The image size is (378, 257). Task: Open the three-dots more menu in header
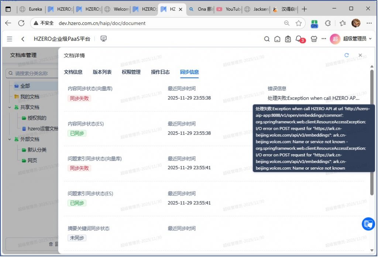324,39
